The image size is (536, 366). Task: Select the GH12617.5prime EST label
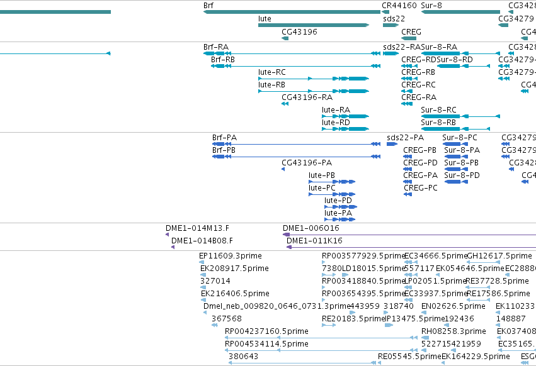pyautogui.click(x=499, y=256)
